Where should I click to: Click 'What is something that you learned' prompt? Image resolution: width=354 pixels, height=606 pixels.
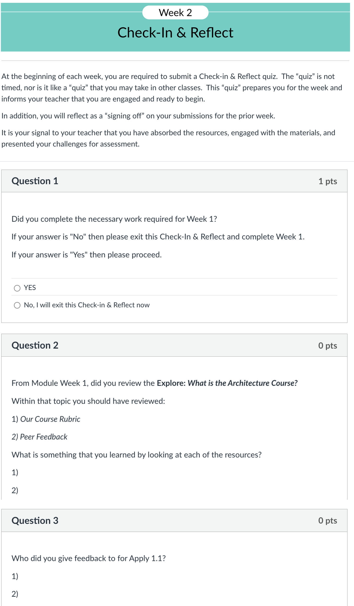pos(137,455)
